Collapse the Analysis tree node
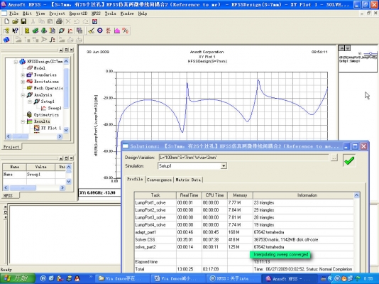Viewport: 379px width, 284px height. [23, 95]
